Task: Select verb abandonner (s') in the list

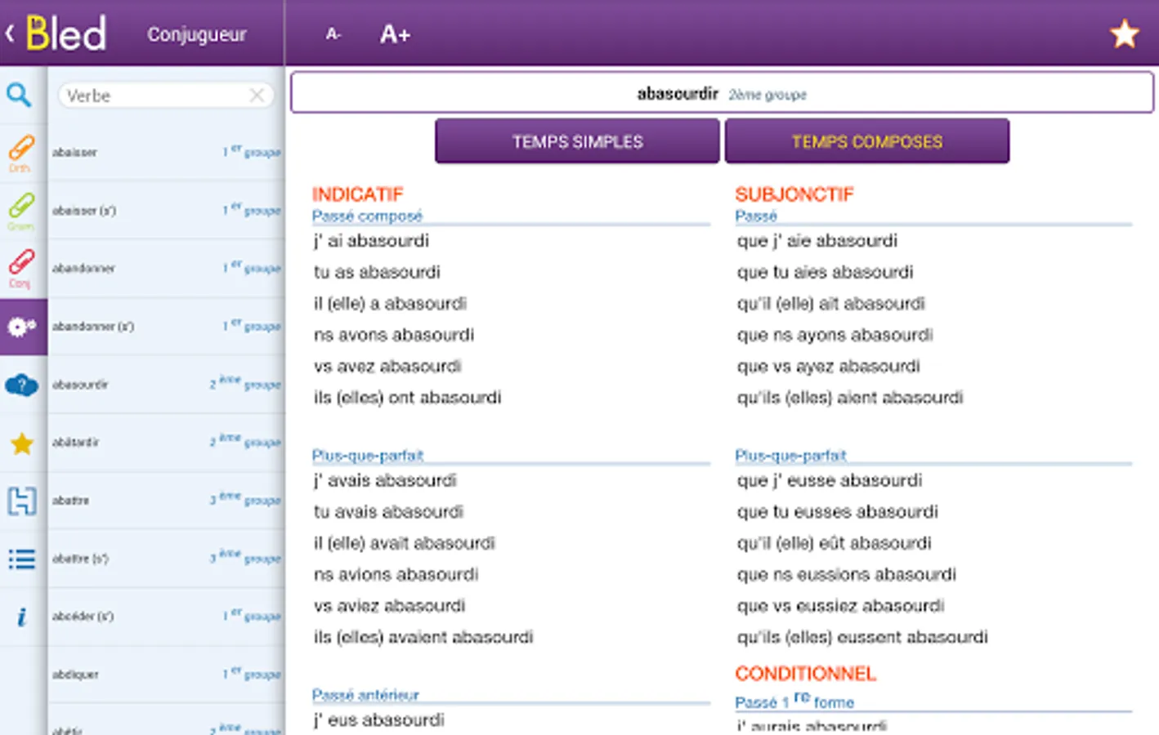Action: tap(166, 326)
